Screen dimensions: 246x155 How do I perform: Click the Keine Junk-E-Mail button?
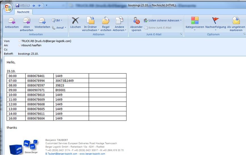pos(158,27)
